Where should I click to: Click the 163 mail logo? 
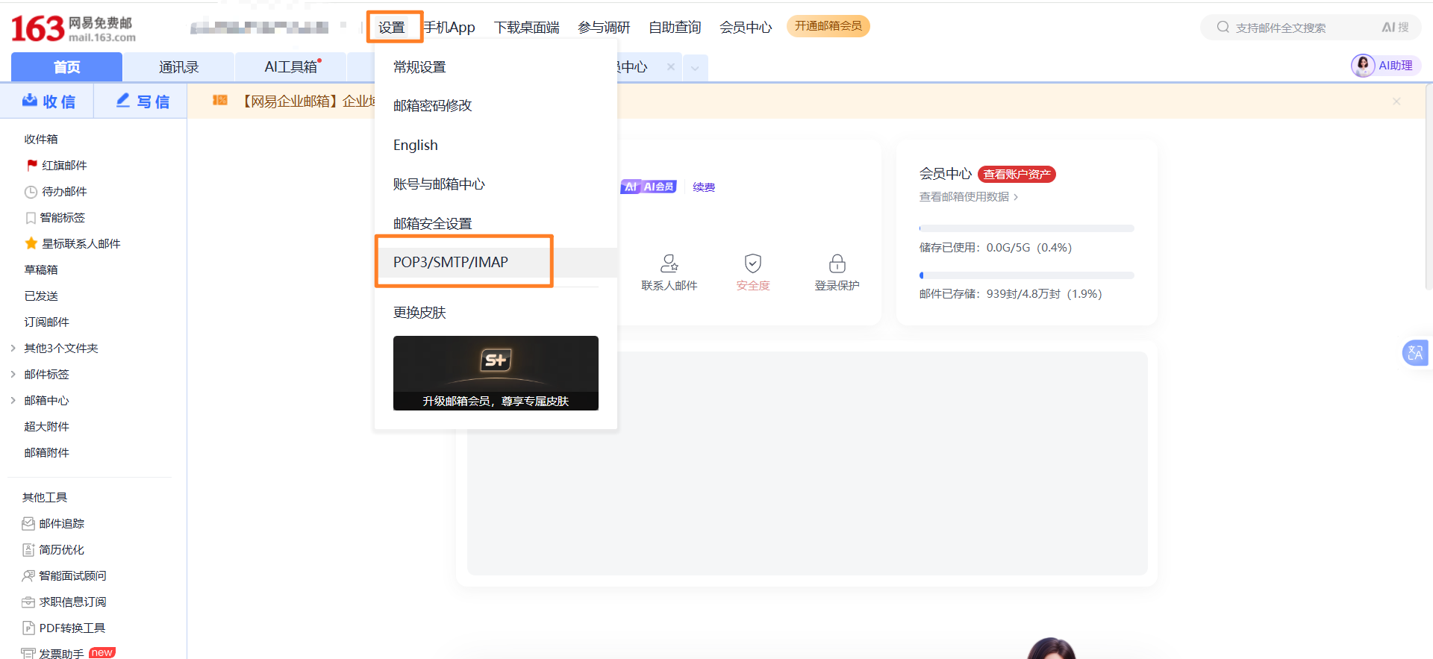coord(73,28)
